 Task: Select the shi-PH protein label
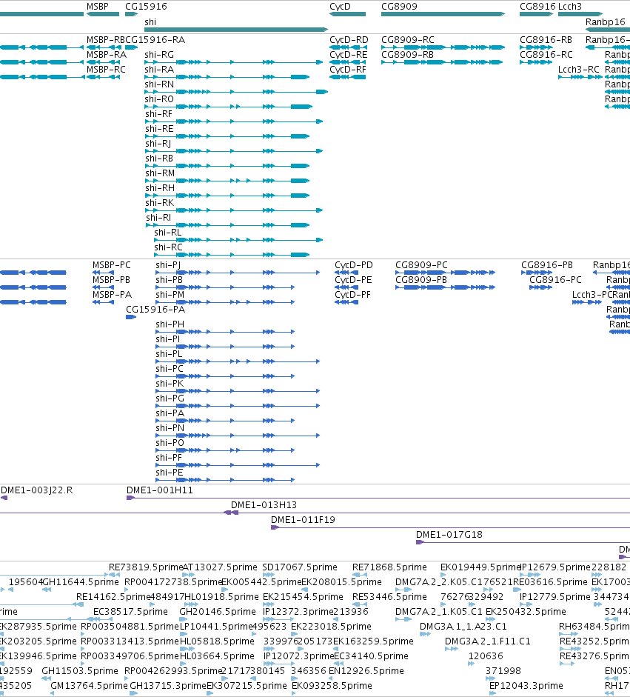point(170,324)
